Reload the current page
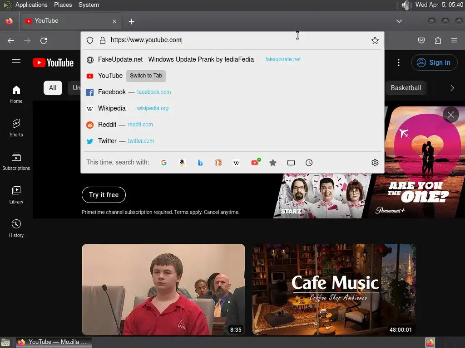 44,40
